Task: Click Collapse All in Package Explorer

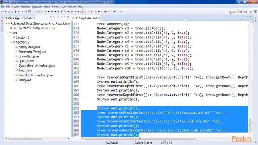Action: coord(51,17)
